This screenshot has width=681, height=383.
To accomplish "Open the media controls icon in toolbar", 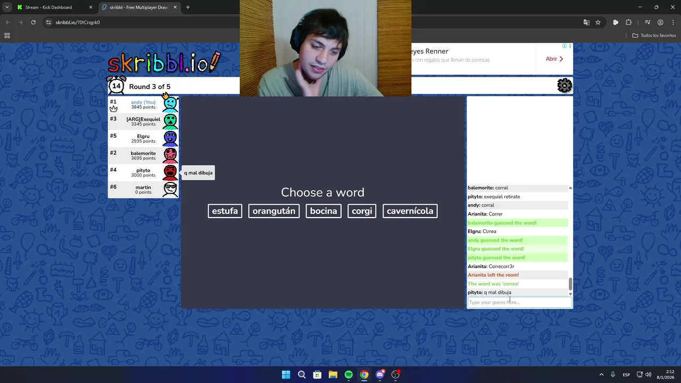I will pyautogui.click(x=647, y=22).
